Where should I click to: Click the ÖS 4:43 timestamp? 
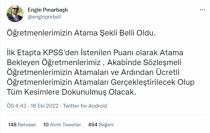click(x=17, y=106)
